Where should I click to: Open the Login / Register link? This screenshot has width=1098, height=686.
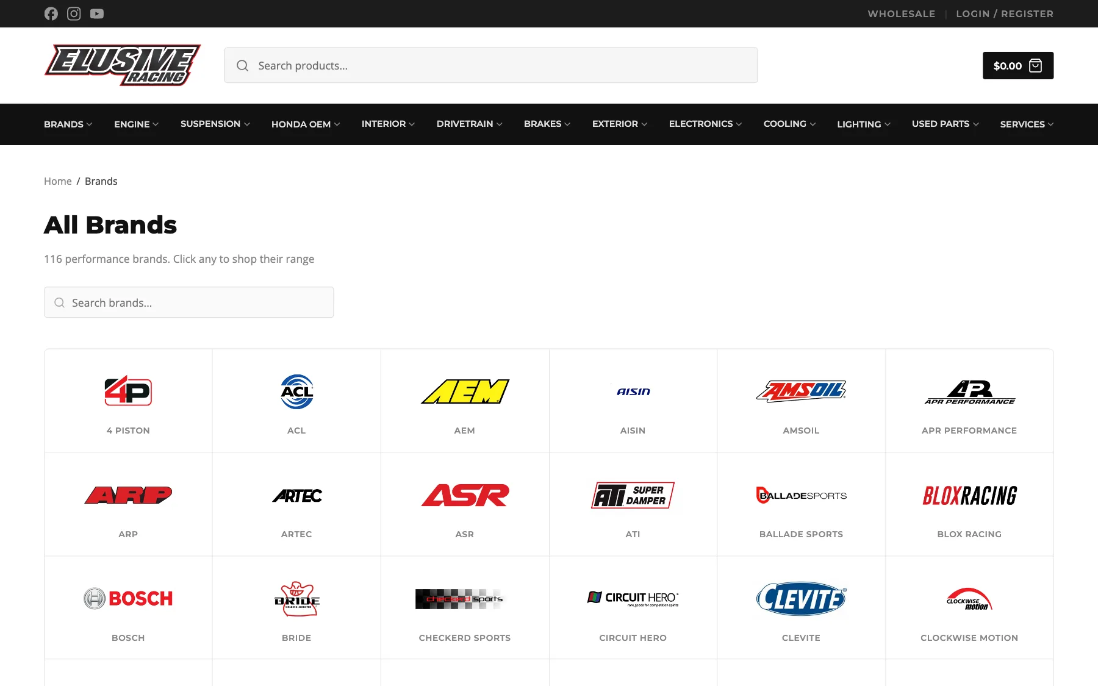[1005, 13]
